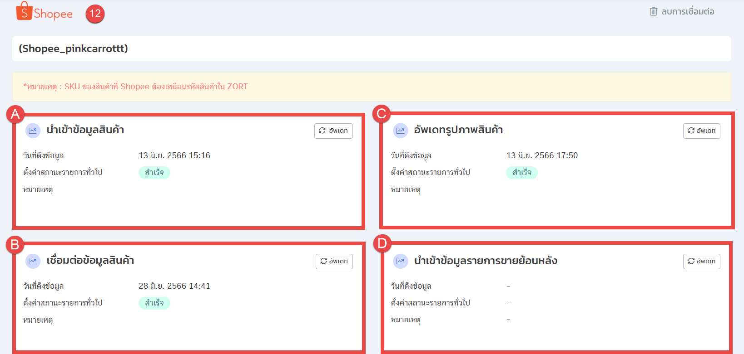Click the นำเข้าข้อมูลรายการขายย้อนหลัง heading
Screen dimensions: 744x354
point(486,261)
